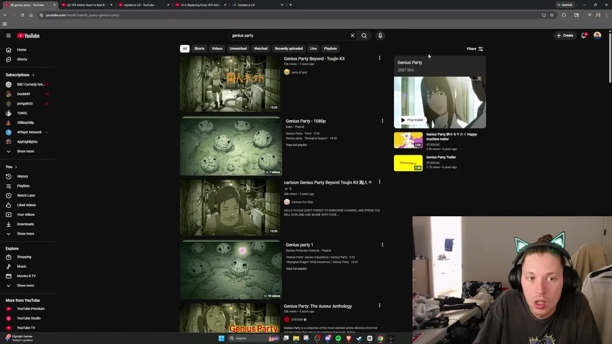Open Liked videos list
612x344 pixels.
pos(27,205)
